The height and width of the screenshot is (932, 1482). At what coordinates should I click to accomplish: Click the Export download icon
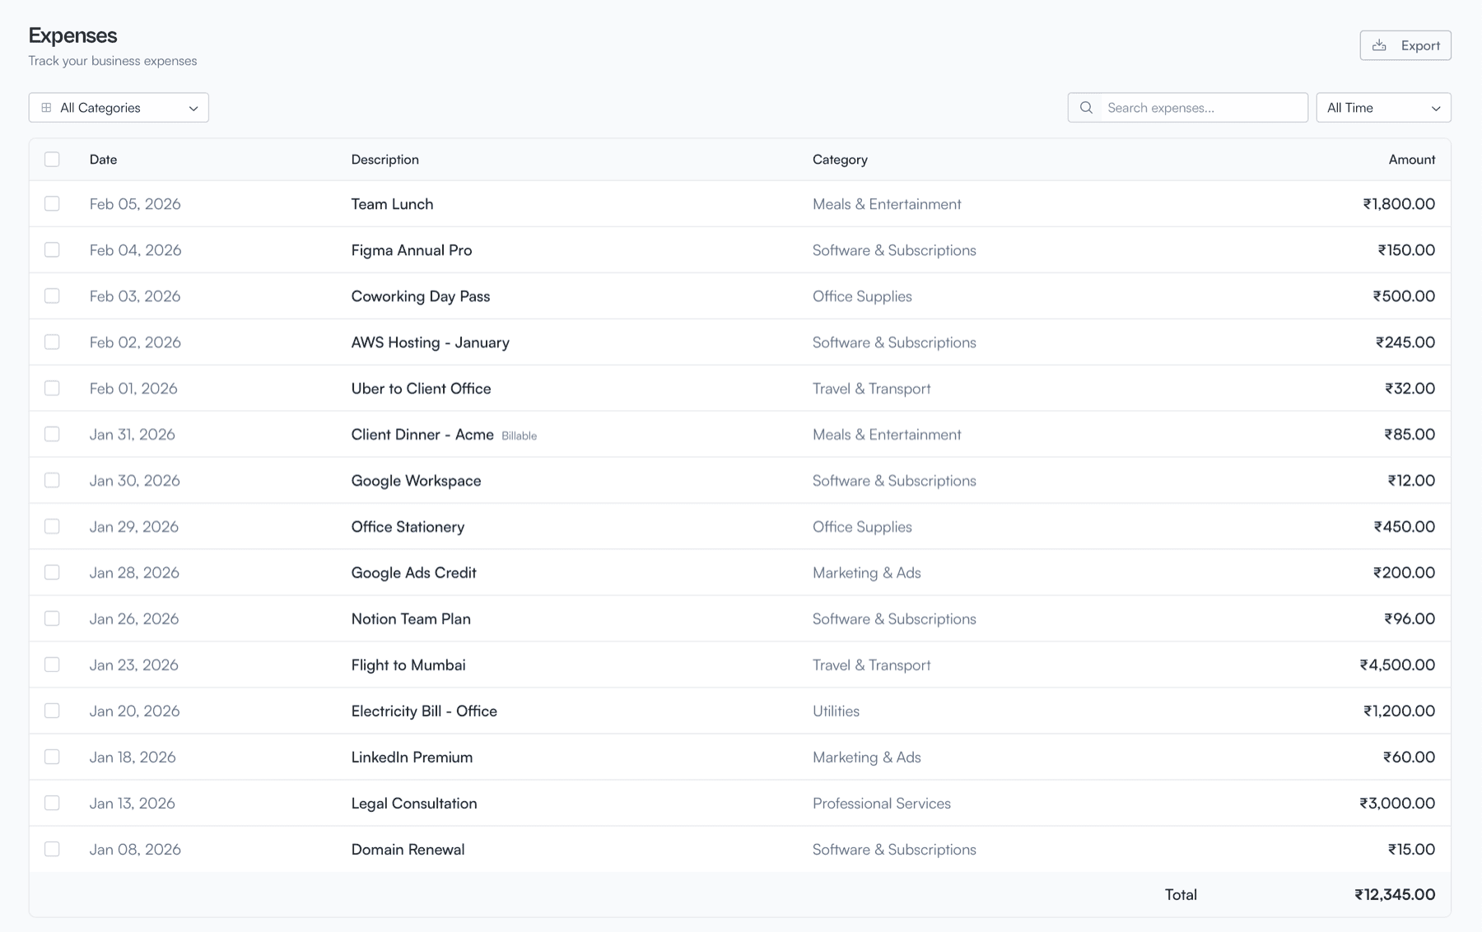click(x=1380, y=45)
